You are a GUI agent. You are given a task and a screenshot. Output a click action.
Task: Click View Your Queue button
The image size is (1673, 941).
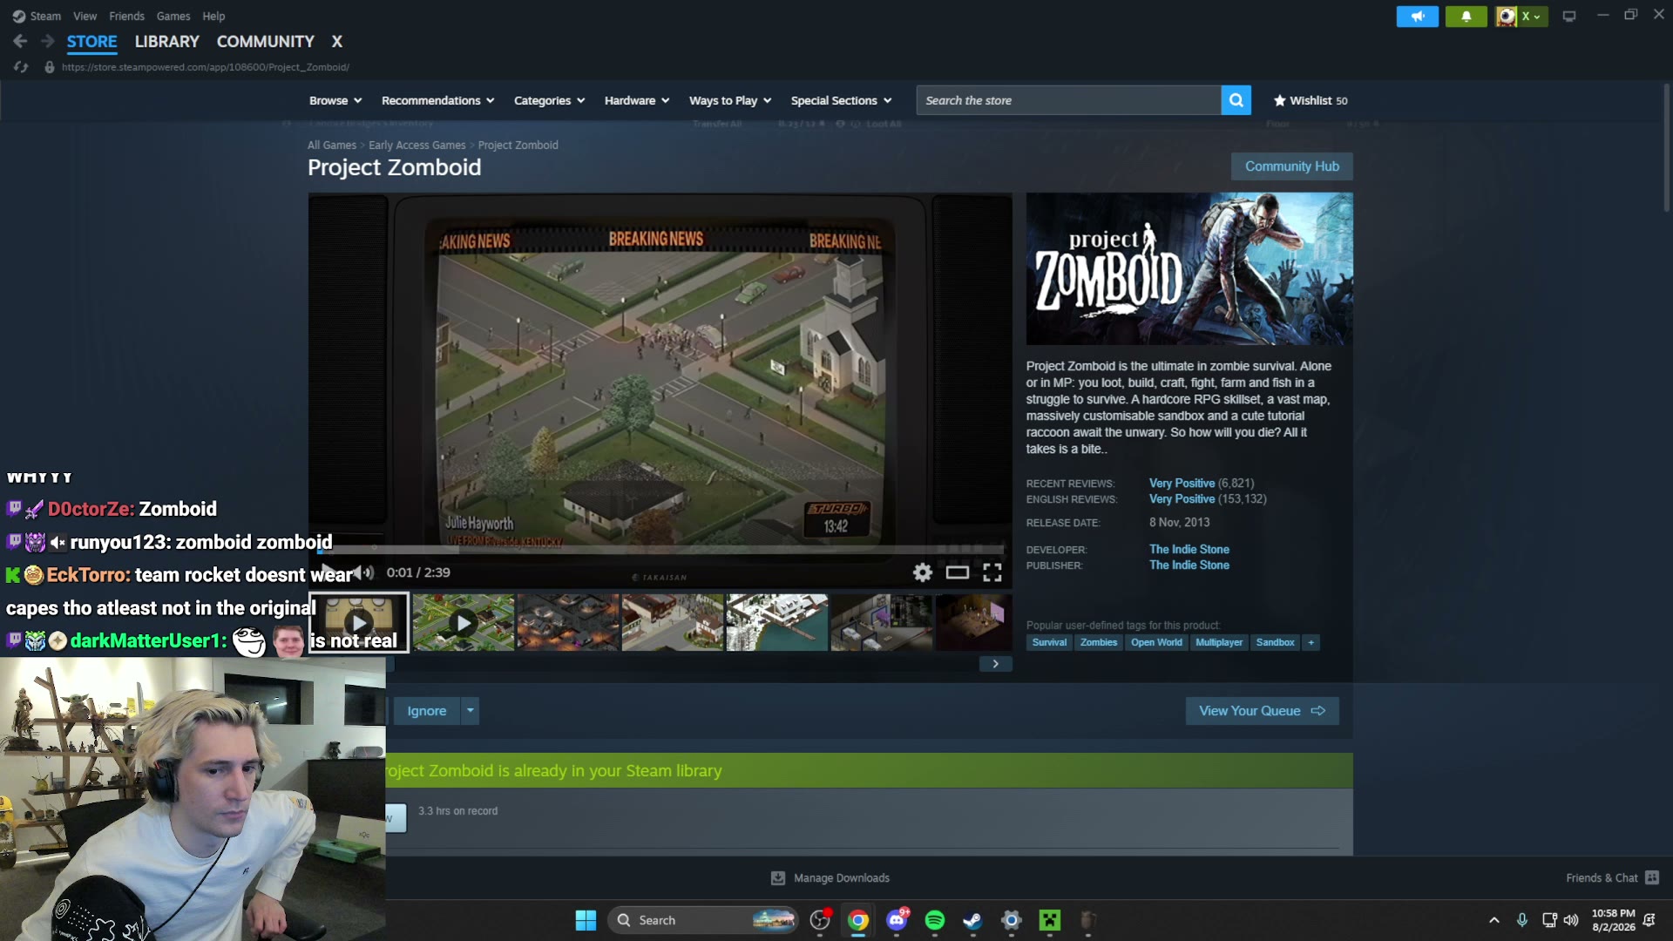pos(1262,711)
